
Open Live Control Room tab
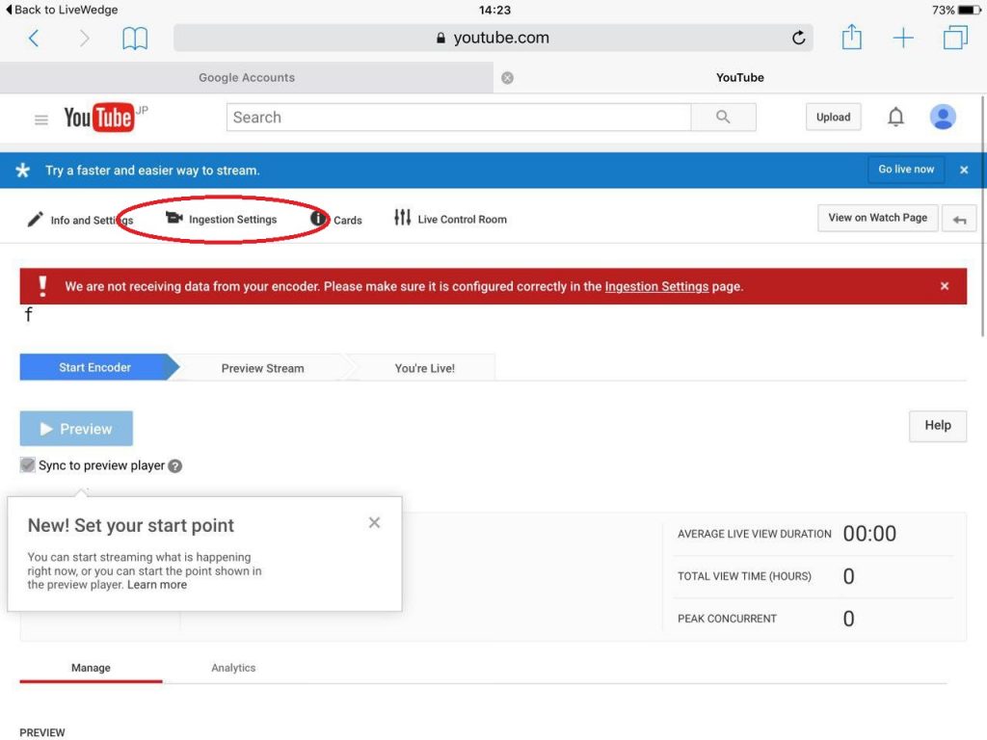click(x=451, y=219)
